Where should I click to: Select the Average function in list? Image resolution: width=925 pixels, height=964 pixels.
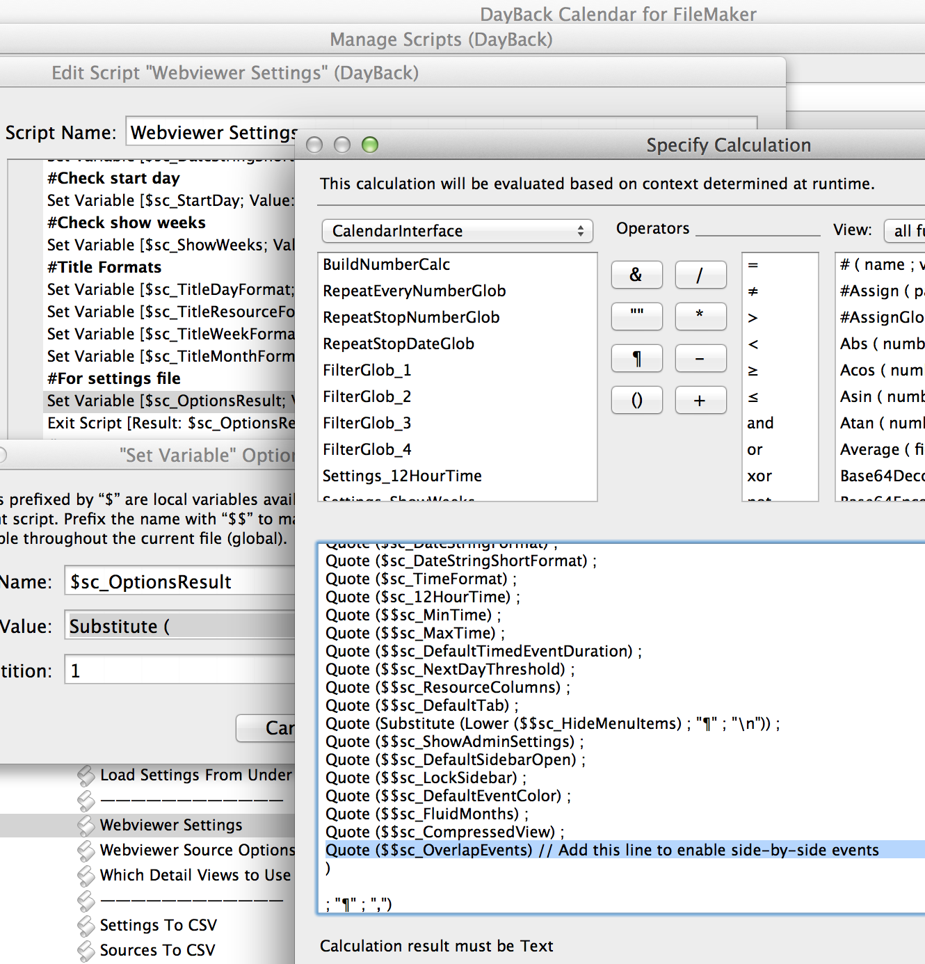tap(881, 450)
